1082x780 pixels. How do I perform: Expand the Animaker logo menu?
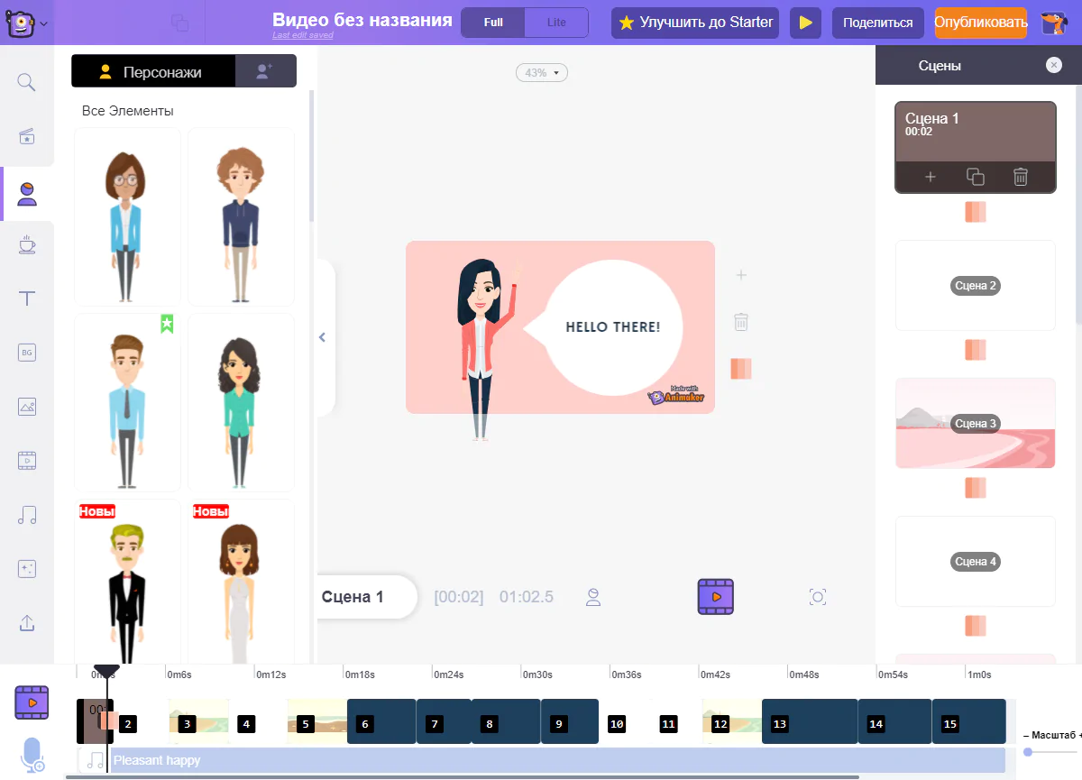point(27,23)
